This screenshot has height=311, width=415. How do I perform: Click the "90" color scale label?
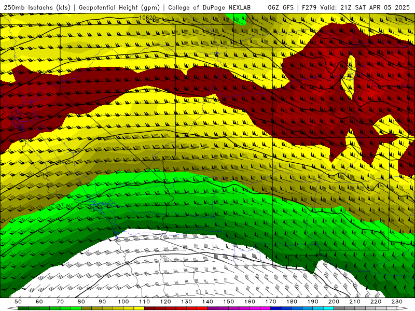point(102,302)
